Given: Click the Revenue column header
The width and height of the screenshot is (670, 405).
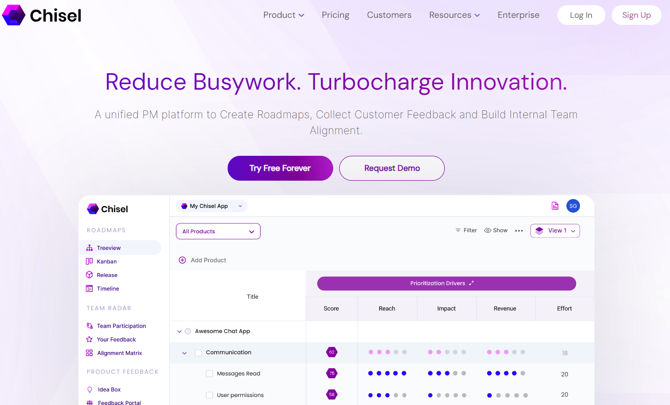Looking at the screenshot, I should 505,308.
